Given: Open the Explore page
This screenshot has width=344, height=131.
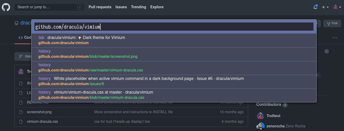Looking at the screenshot, I should [157, 7].
